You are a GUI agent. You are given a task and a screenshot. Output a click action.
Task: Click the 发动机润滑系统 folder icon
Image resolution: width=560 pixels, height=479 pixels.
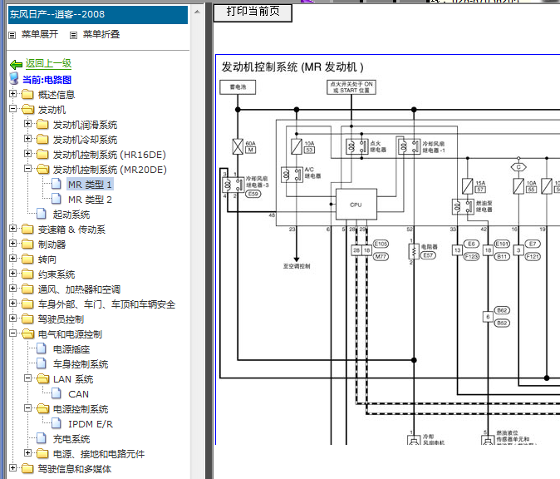(x=42, y=125)
